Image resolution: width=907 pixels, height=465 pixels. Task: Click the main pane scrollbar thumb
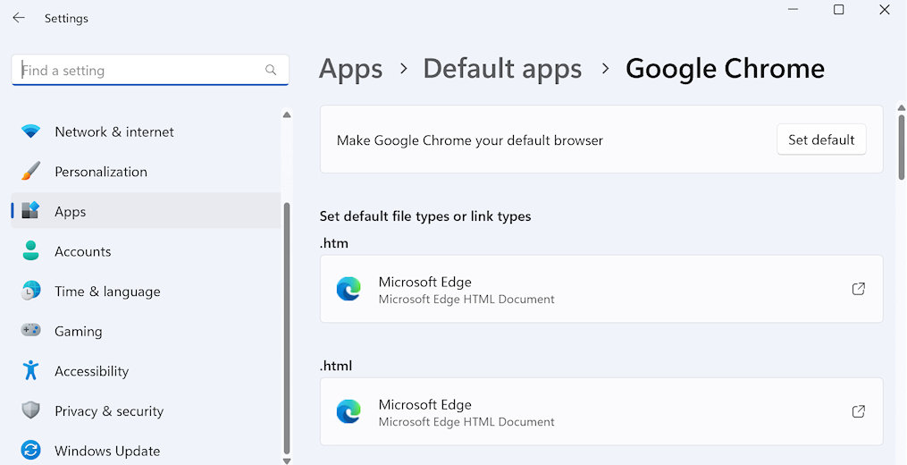click(x=902, y=147)
